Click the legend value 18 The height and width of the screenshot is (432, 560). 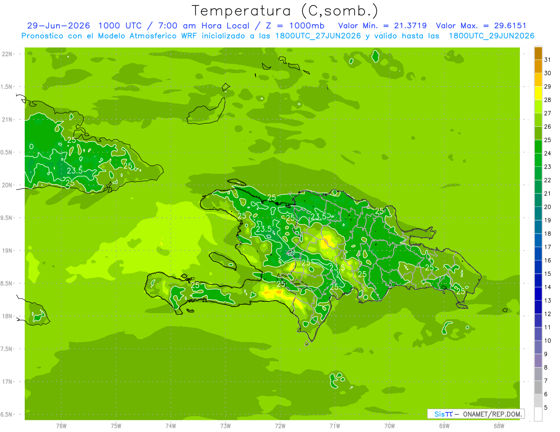pos(548,234)
